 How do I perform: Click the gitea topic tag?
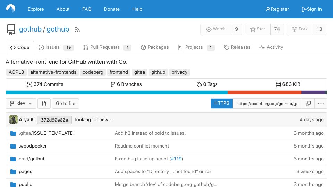139,72
